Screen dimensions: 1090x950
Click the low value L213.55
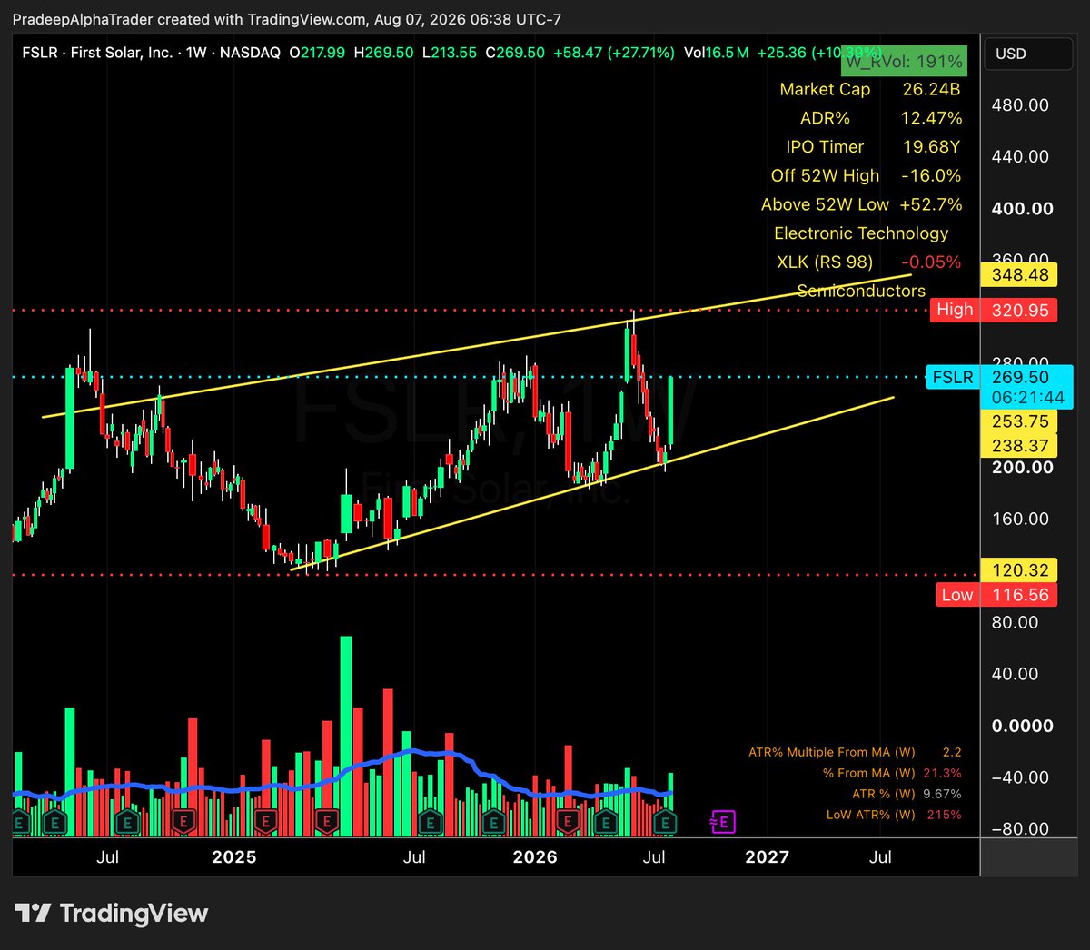[450, 53]
